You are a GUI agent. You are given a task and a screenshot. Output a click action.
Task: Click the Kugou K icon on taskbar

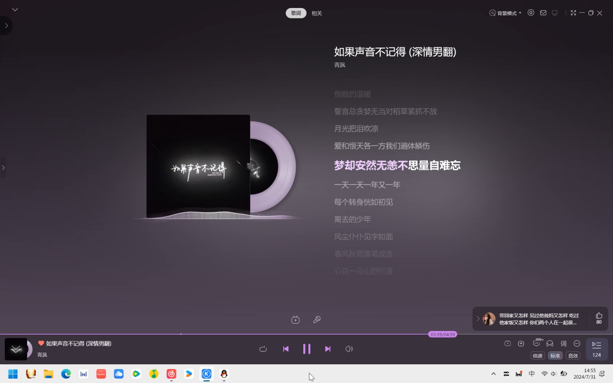206,374
